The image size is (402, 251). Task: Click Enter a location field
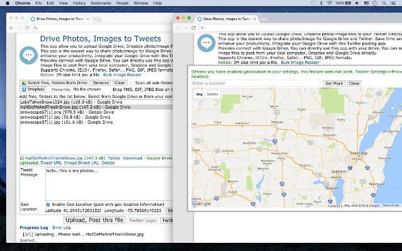coord(256,83)
